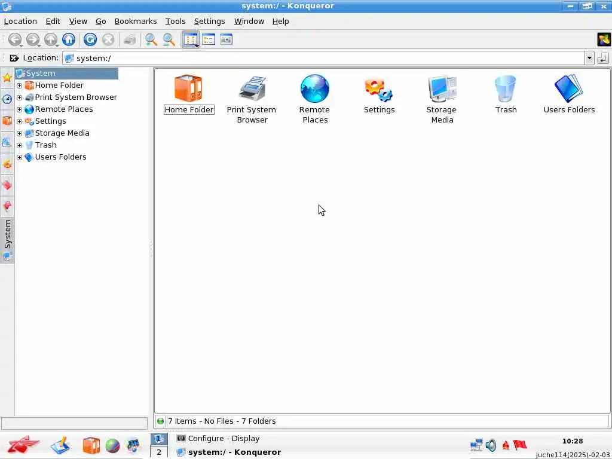Screen dimensions: 612x459
Task: Click the green status indicator in status bar
Action: pyautogui.click(x=160, y=421)
